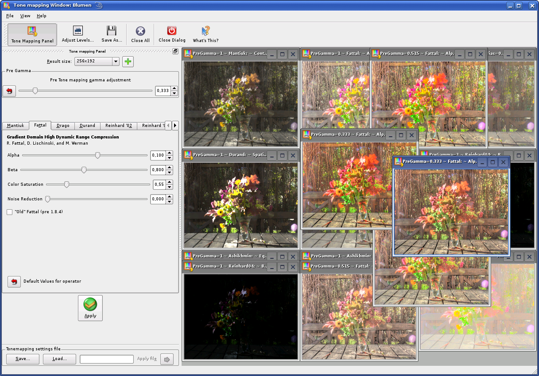Select the Tone Mapping Panel toolbar icon

pos(31,34)
